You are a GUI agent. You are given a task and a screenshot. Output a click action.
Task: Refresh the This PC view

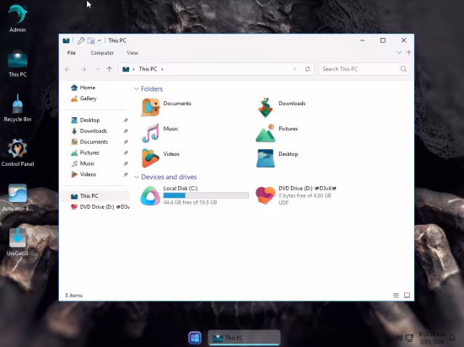(307, 69)
